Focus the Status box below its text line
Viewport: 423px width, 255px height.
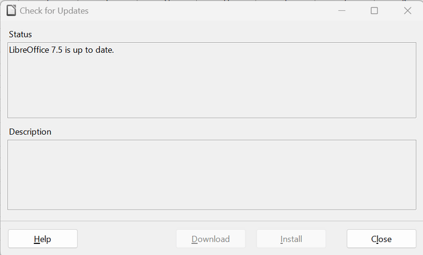[211, 86]
